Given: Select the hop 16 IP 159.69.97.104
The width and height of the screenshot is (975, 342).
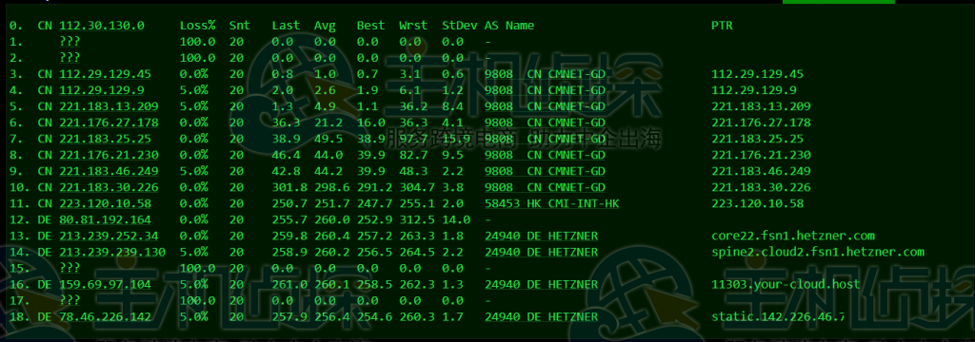Looking at the screenshot, I should (105, 284).
